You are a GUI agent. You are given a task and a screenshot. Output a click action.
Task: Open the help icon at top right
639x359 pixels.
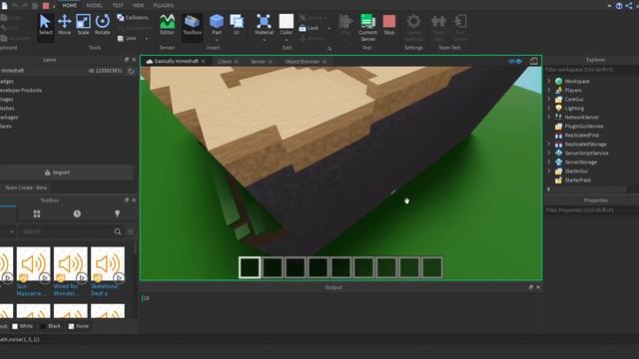pyautogui.click(x=619, y=6)
